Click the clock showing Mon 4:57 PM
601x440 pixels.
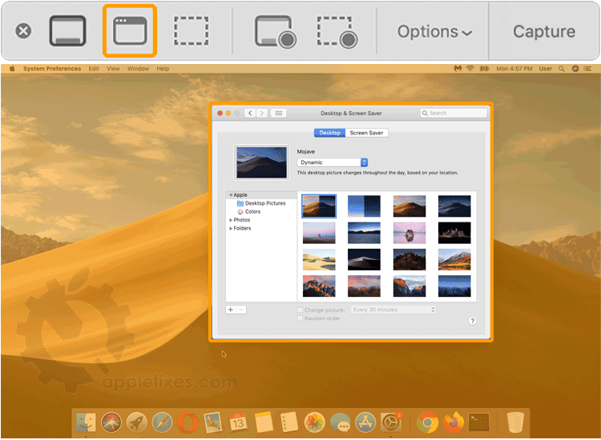pyautogui.click(x=514, y=69)
